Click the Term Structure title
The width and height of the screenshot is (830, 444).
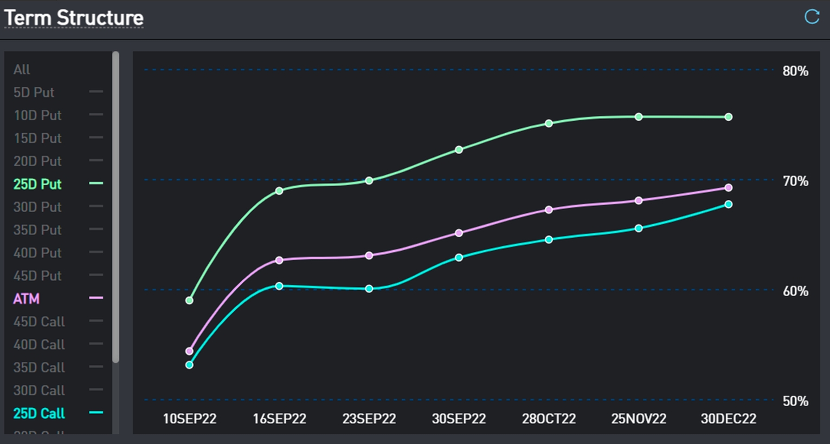74,18
